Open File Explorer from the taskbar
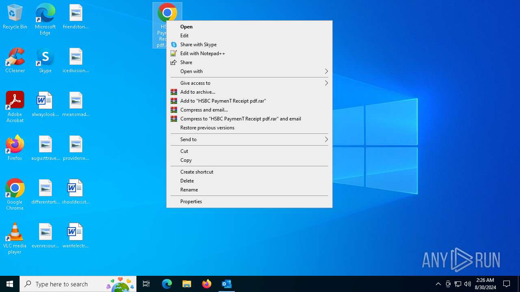 (x=186, y=284)
